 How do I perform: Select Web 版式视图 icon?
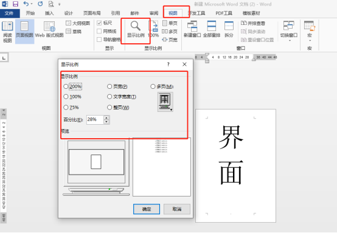(49, 30)
